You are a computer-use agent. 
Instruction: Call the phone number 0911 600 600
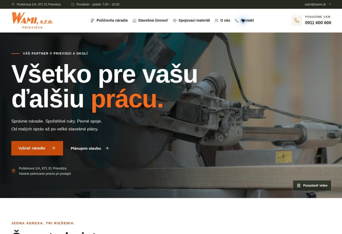(x=318, y=23)
